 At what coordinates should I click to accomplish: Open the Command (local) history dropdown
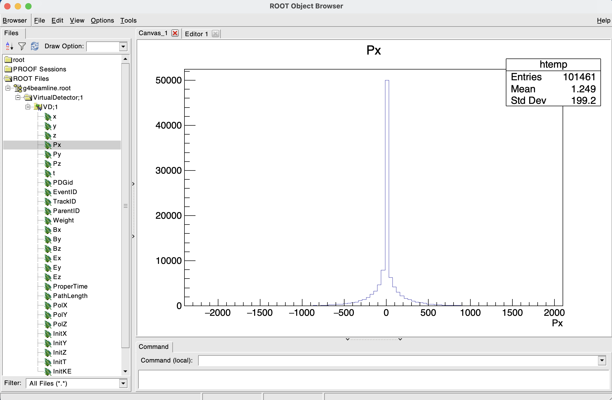tap(602, 360)
